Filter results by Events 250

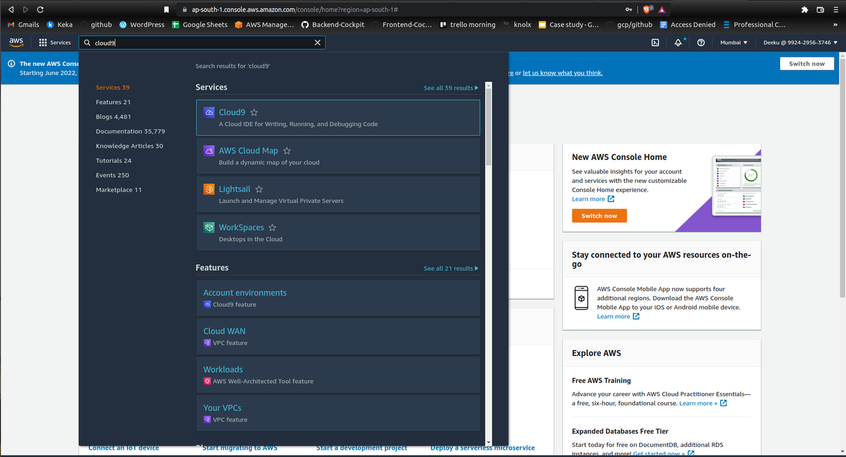112,174
